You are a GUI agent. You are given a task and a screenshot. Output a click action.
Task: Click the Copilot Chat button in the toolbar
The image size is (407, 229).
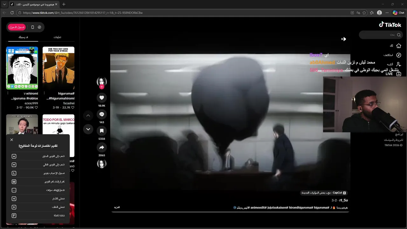point(398,13)
